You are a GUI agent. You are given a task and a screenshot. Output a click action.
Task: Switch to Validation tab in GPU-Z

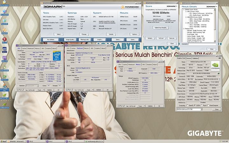[x=195, y=58]
